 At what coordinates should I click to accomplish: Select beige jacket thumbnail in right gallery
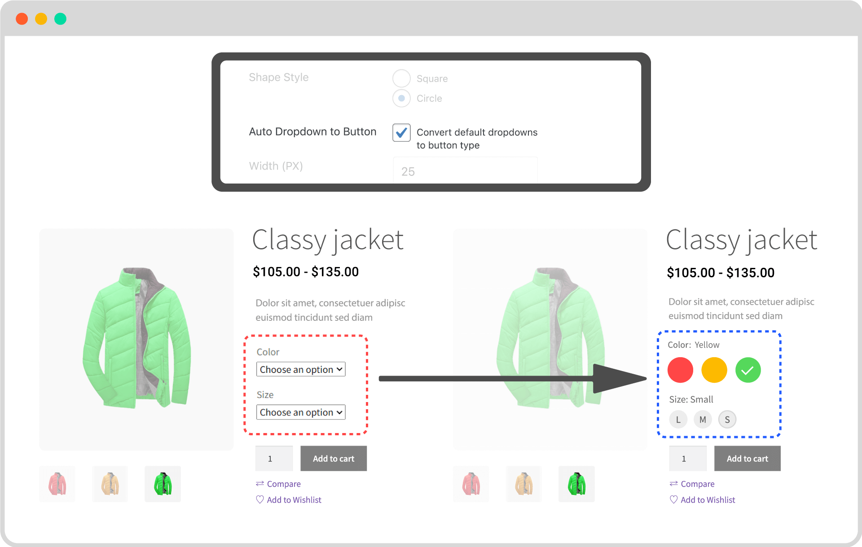(x=524, y=484)
